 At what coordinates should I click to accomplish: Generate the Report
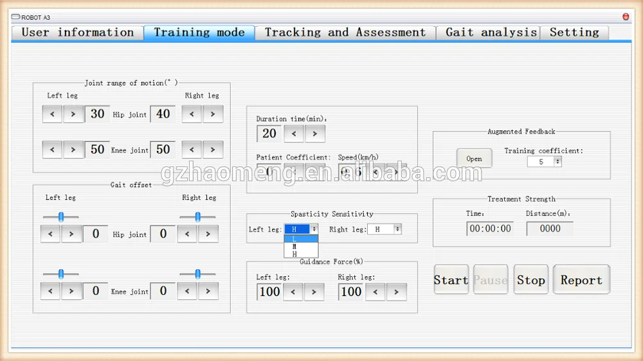[581, 280]
